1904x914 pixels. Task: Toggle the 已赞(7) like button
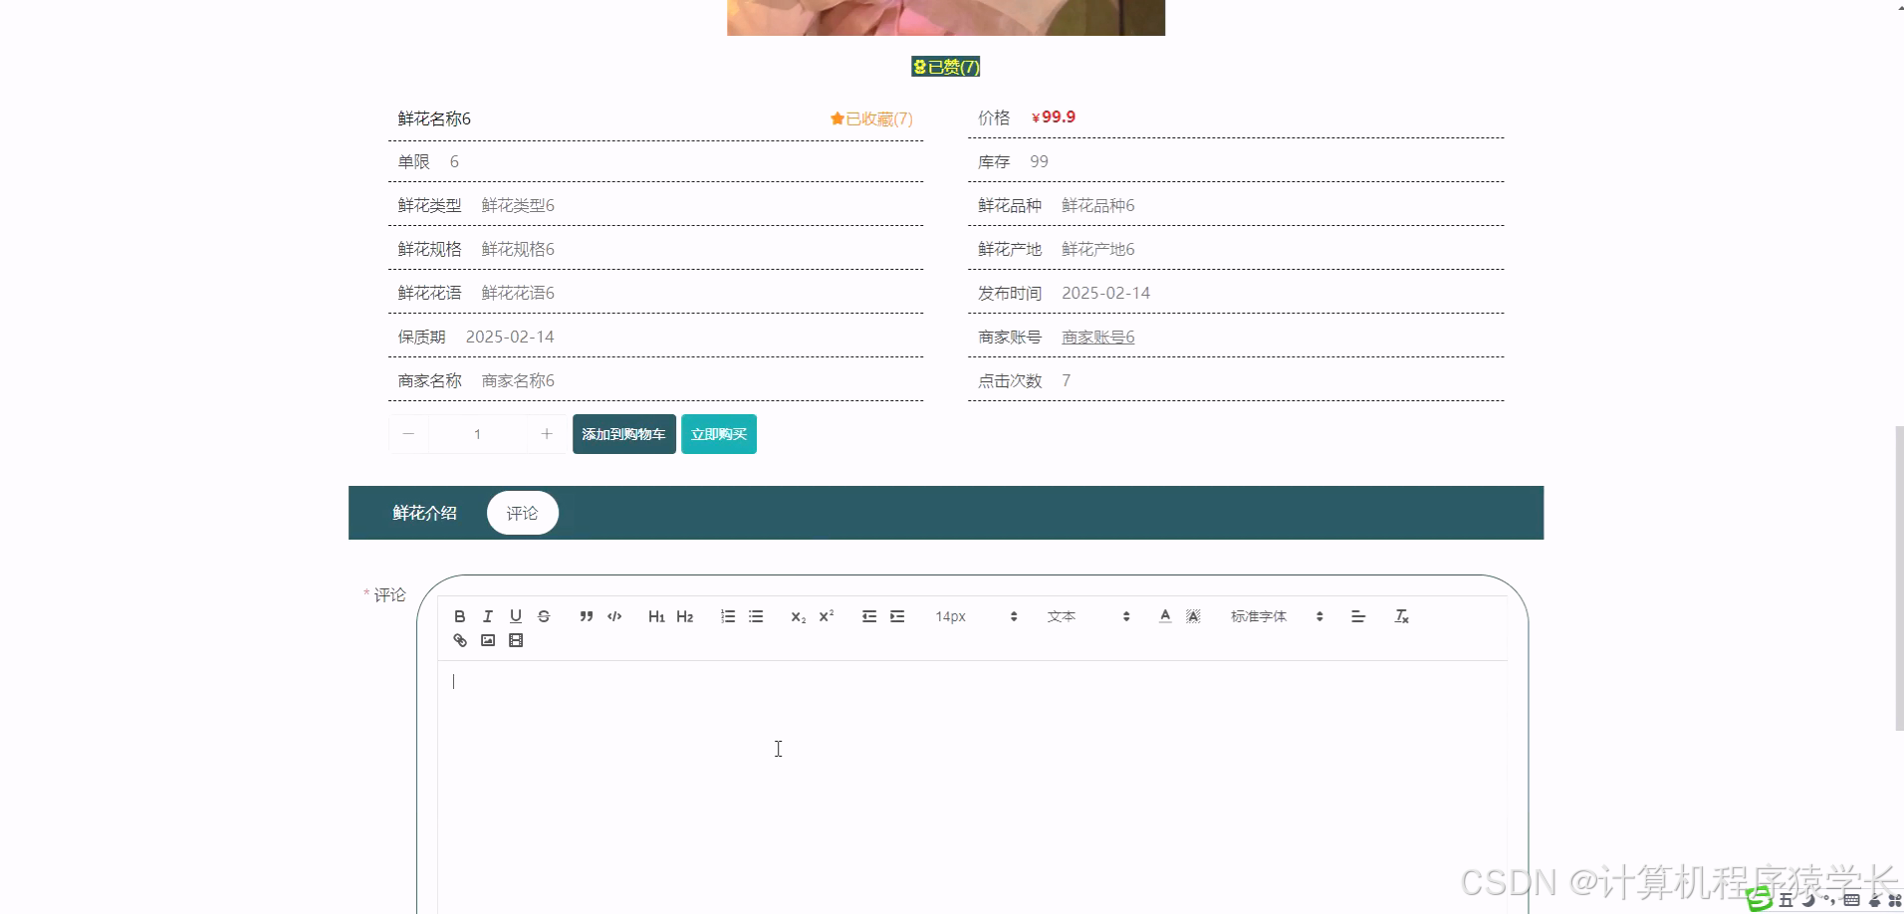944,66
